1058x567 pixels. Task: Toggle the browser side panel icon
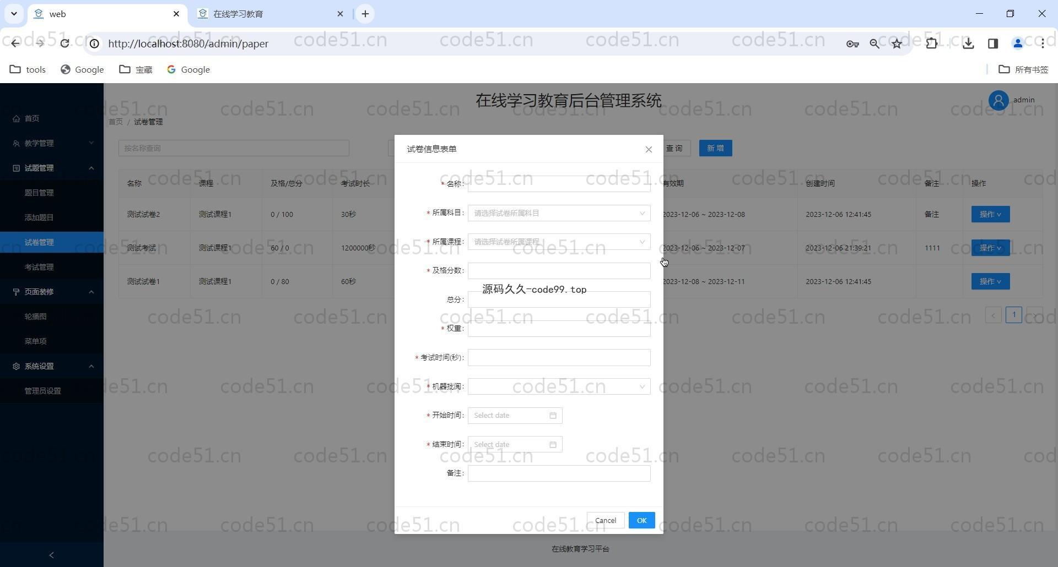(x=993, y=43)
